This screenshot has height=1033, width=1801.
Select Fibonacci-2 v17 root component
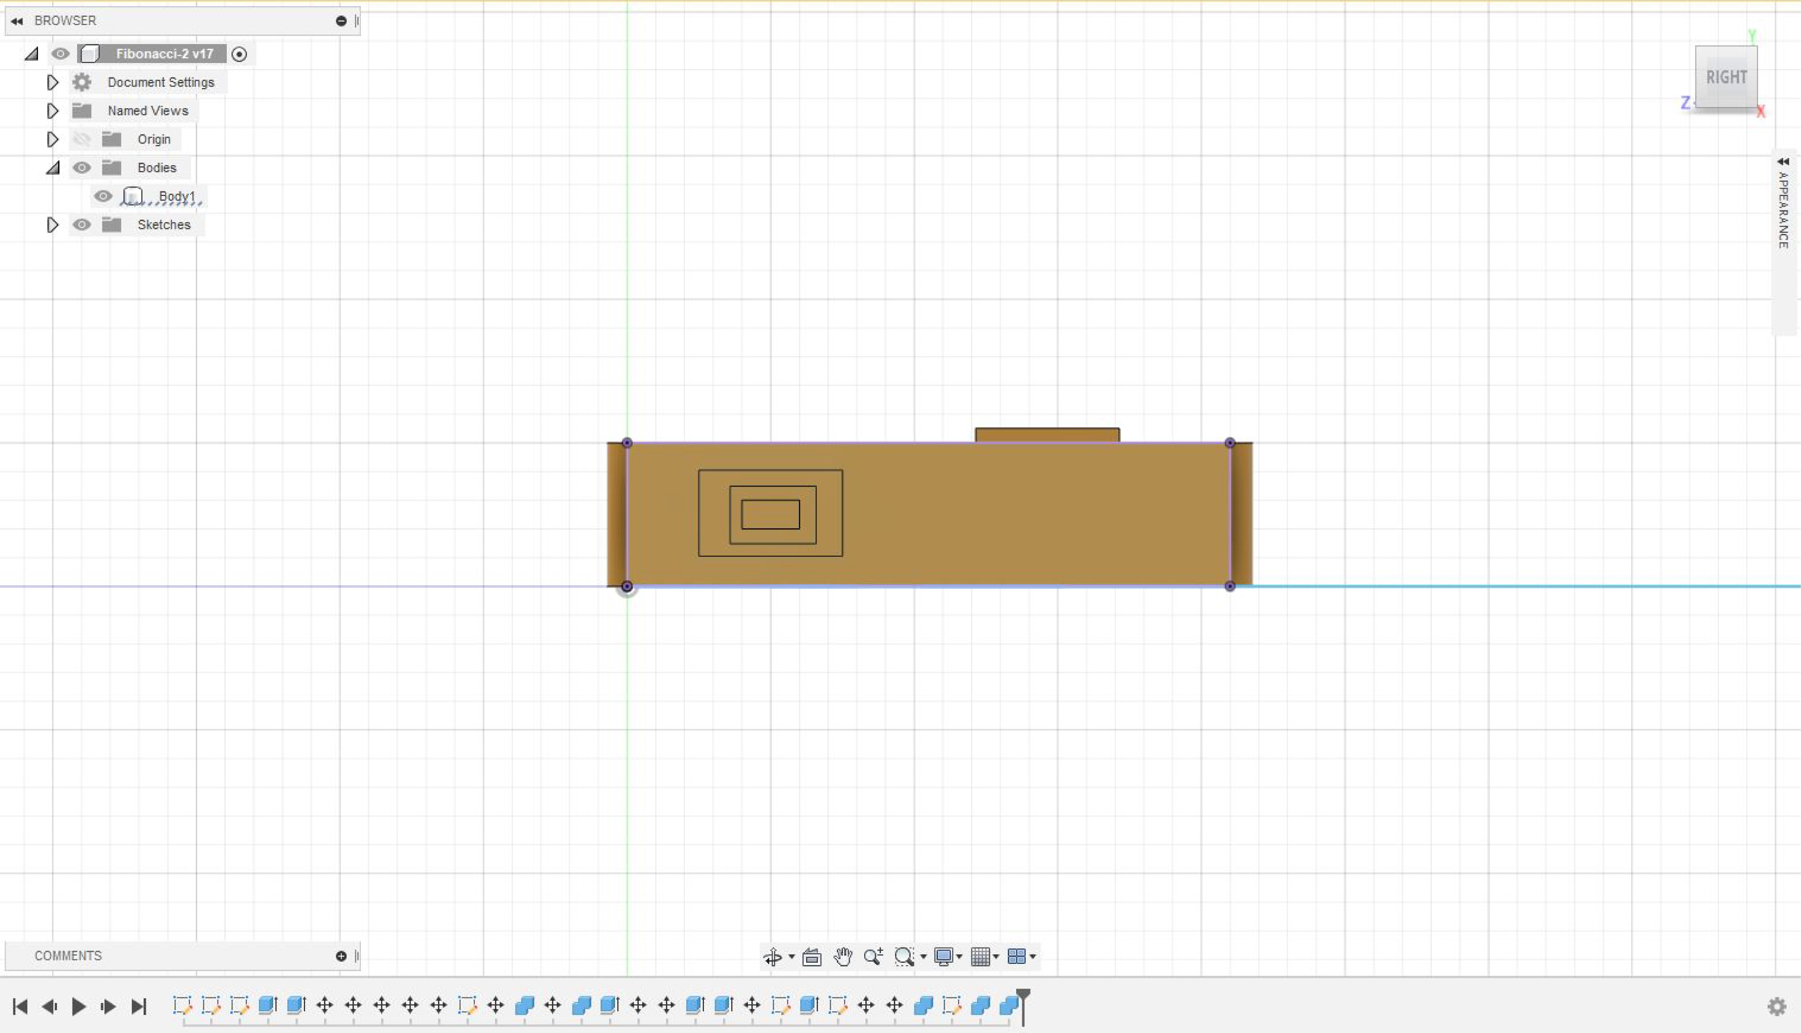tap(164, 54)
